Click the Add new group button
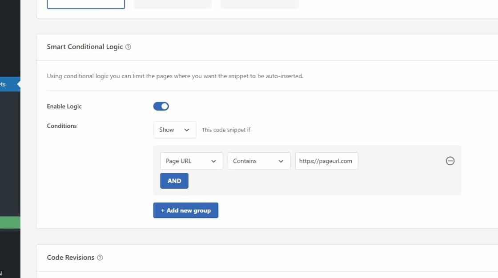 (185, 210)
